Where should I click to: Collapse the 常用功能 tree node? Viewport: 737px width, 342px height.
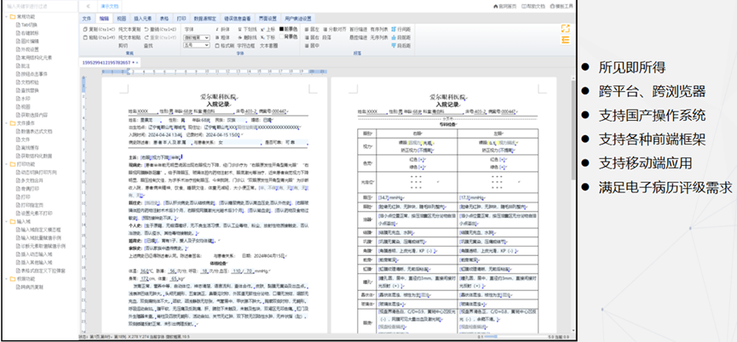tap(5, 17)
